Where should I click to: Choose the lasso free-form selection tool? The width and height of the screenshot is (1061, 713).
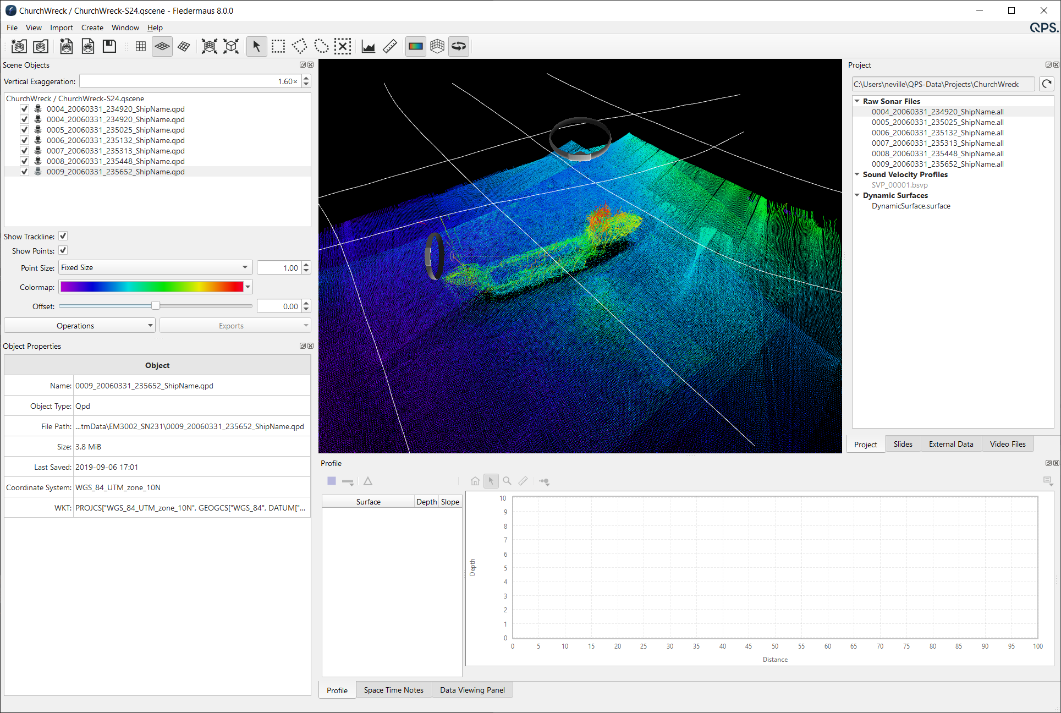(x=321, y=47)
